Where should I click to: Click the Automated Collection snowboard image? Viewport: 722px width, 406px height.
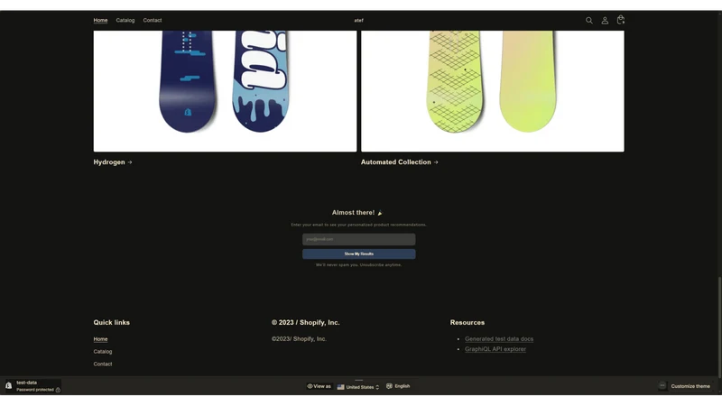tap(493, 91)
